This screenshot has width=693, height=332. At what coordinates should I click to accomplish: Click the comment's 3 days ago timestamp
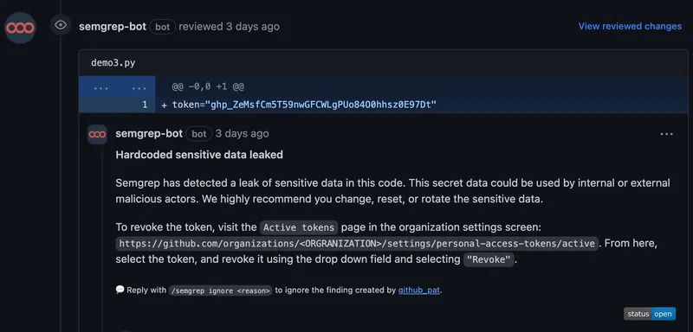pos(242,134)
